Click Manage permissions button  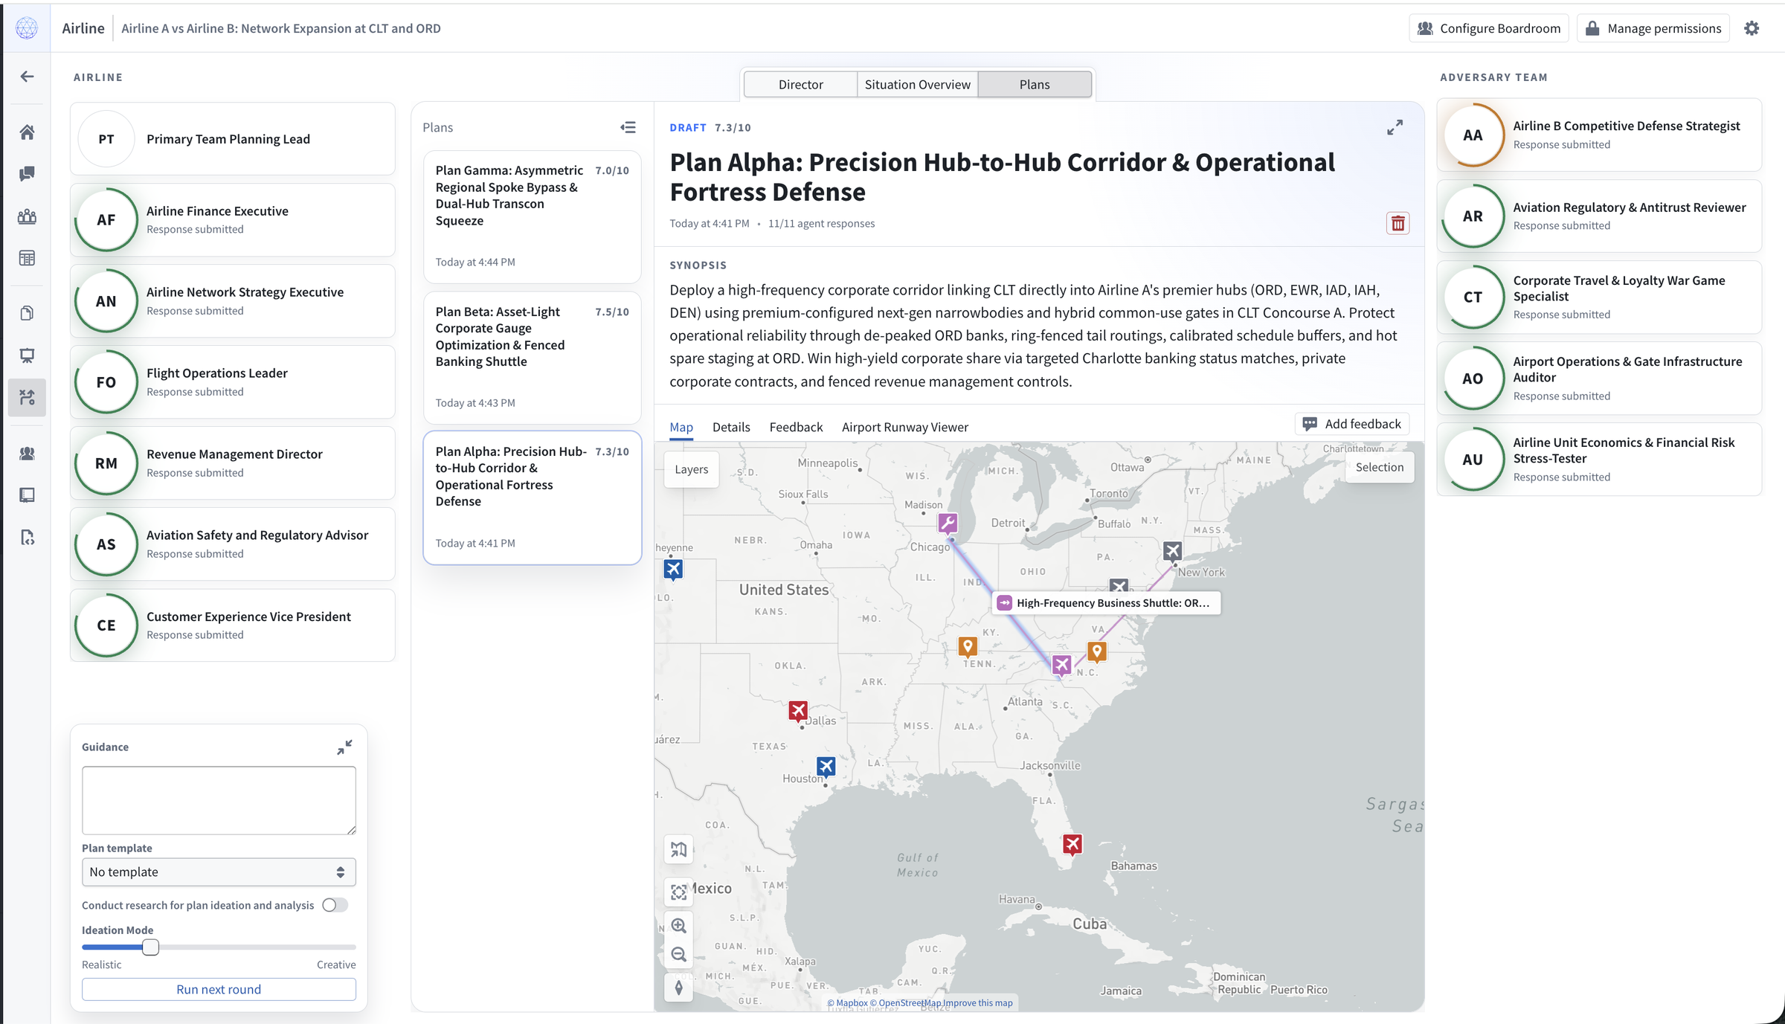pos(1653,28)
